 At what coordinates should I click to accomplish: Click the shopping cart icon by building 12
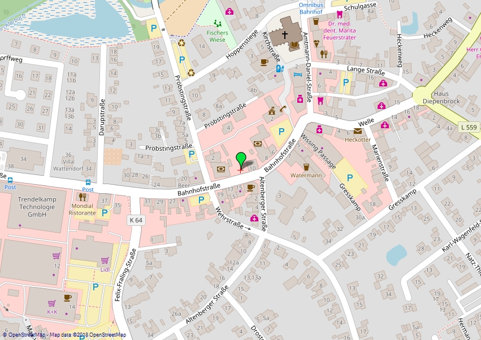click(56, 255)
